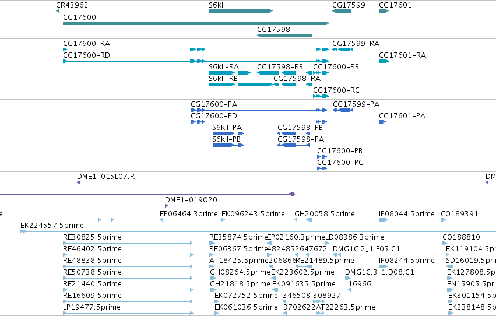The height and width of the screenshot is (316, 496).
Task: Click the CG17599 gene arrow
Action: (342, 11)
